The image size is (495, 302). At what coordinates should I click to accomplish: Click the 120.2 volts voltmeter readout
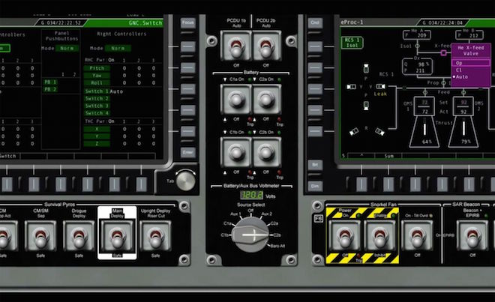pyautogui.click(x=251, y=196)
